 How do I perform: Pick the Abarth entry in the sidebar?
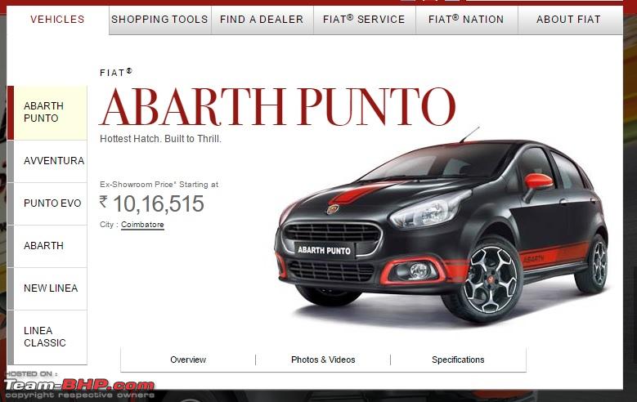point(47,246)
